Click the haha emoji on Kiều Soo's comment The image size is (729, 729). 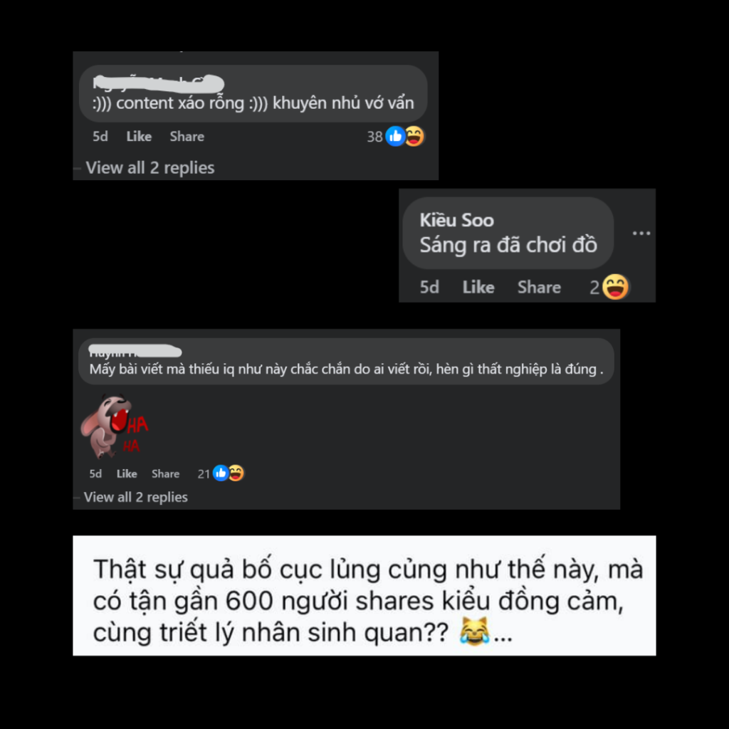pos(615,287)
